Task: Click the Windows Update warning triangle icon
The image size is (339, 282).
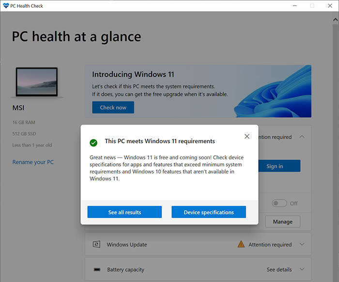Action: (x=241, y=244)
